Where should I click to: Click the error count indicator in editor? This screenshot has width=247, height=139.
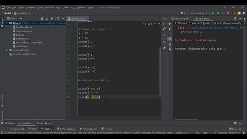[x=144, y=24]
